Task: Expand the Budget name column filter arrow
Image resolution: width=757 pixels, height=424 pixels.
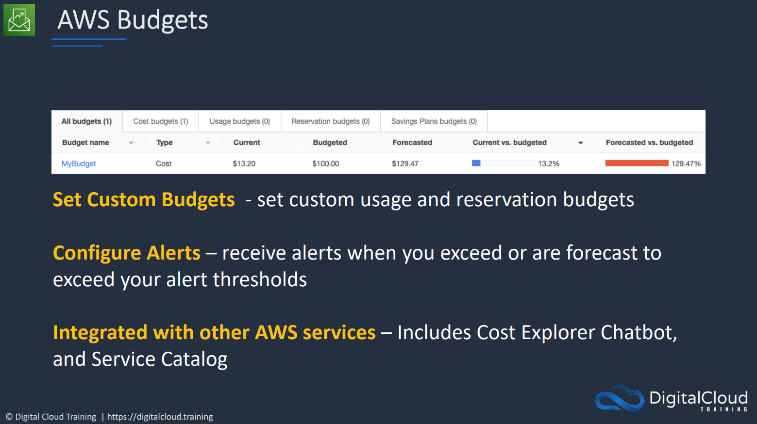Action: click(131, 143)
